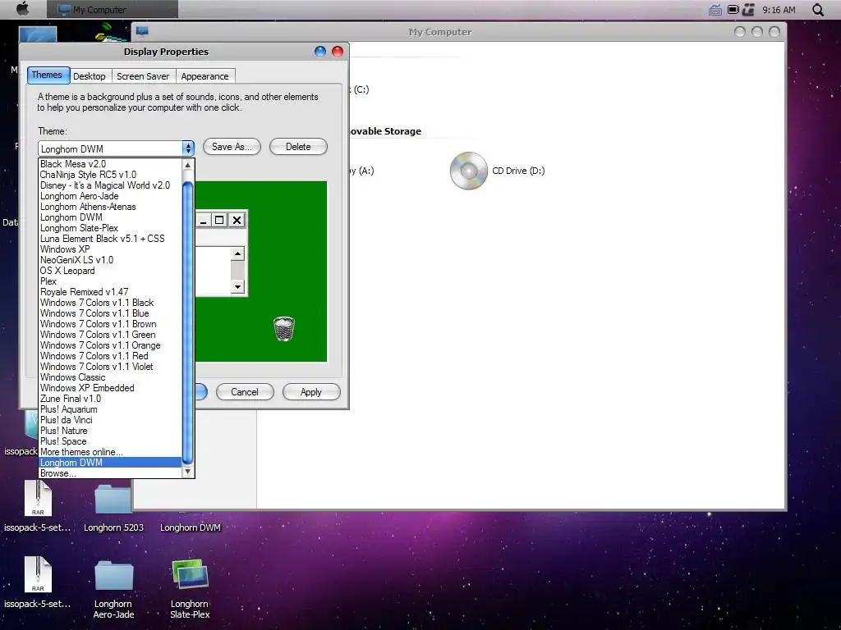The width and height of the screenshot is (841, 630).
Task: Open the Longhorn Slate-Plex theme file
Action: pyautogui.click(x=190, y=589)
